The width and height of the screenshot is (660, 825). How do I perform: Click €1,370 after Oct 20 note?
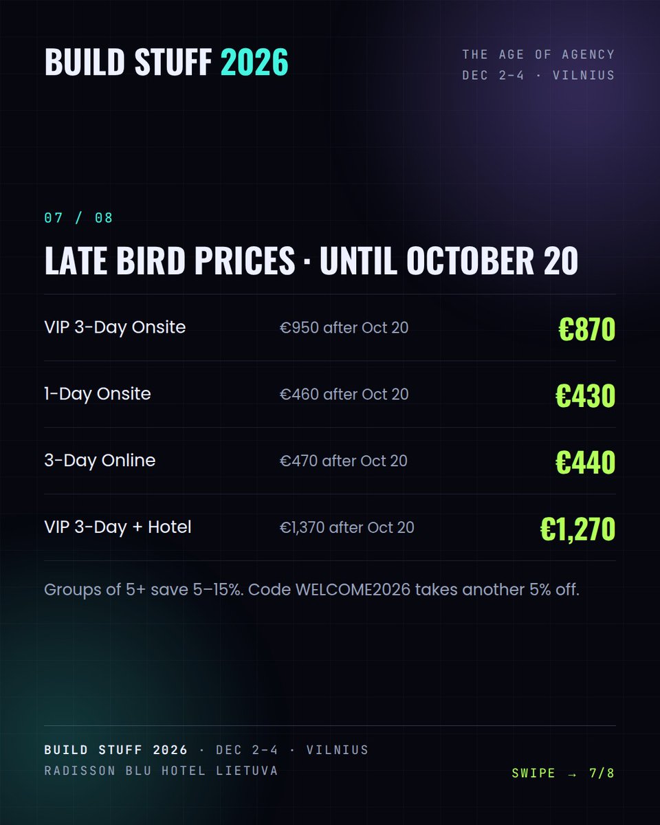pos(346,528)
